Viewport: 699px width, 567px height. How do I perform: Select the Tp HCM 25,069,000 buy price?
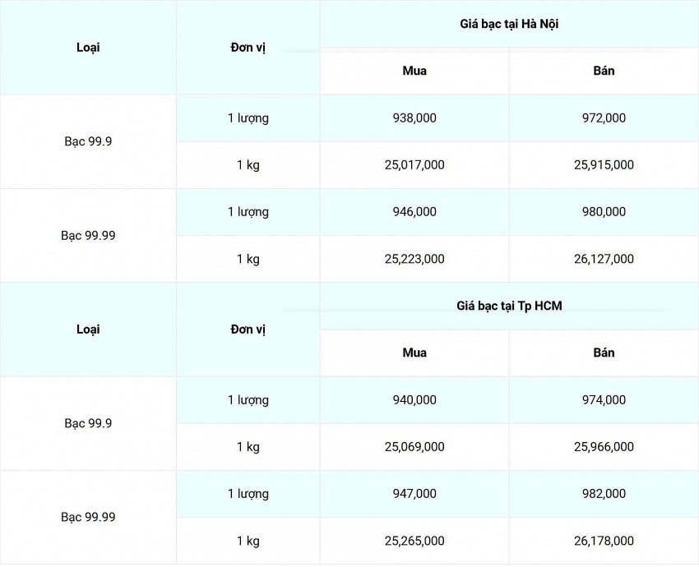coord(414,447)
